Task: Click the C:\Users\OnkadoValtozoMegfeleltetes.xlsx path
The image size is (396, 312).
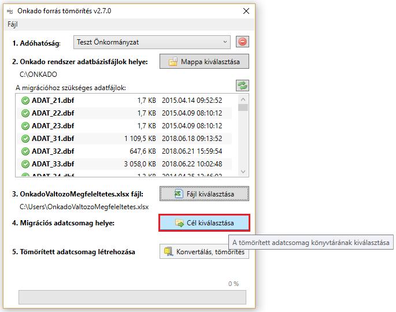Action: coord(84,207)
